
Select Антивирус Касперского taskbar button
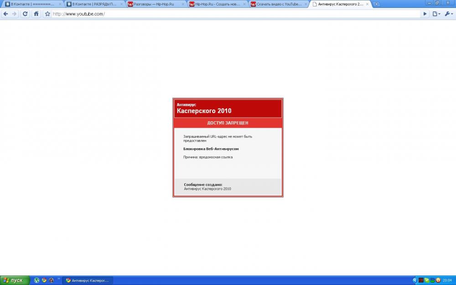click(x=88, y=280)
